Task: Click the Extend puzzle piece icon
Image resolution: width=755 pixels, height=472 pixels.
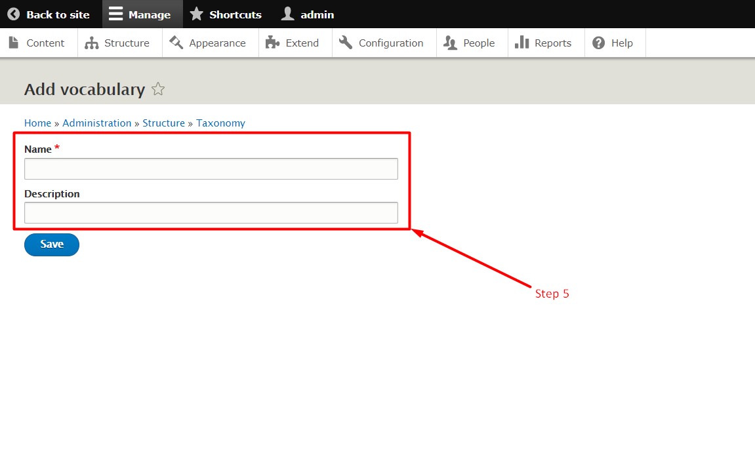Action: (272, 43)
